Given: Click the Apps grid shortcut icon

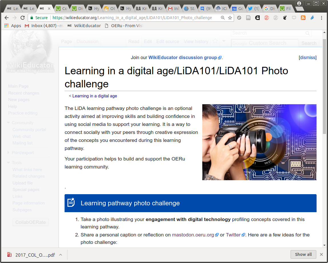Looking at the screenshot, I should tap(6, 26).
